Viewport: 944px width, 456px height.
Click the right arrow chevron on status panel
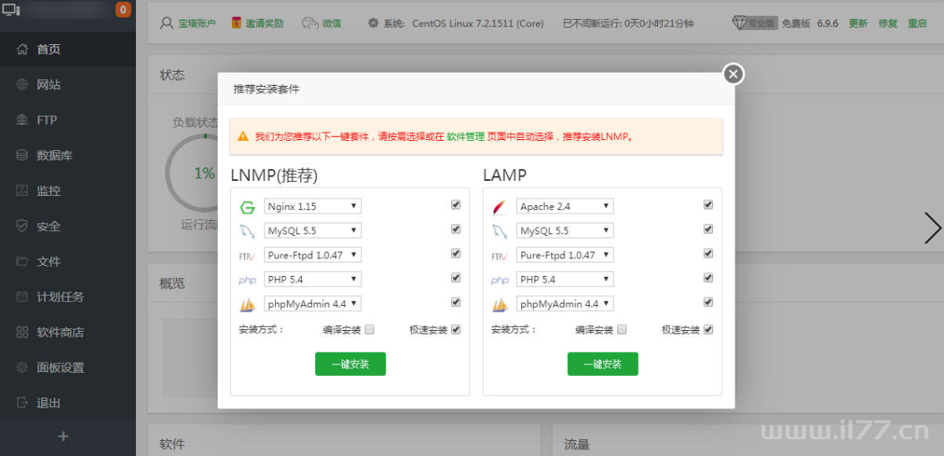(x=932, y=228)
